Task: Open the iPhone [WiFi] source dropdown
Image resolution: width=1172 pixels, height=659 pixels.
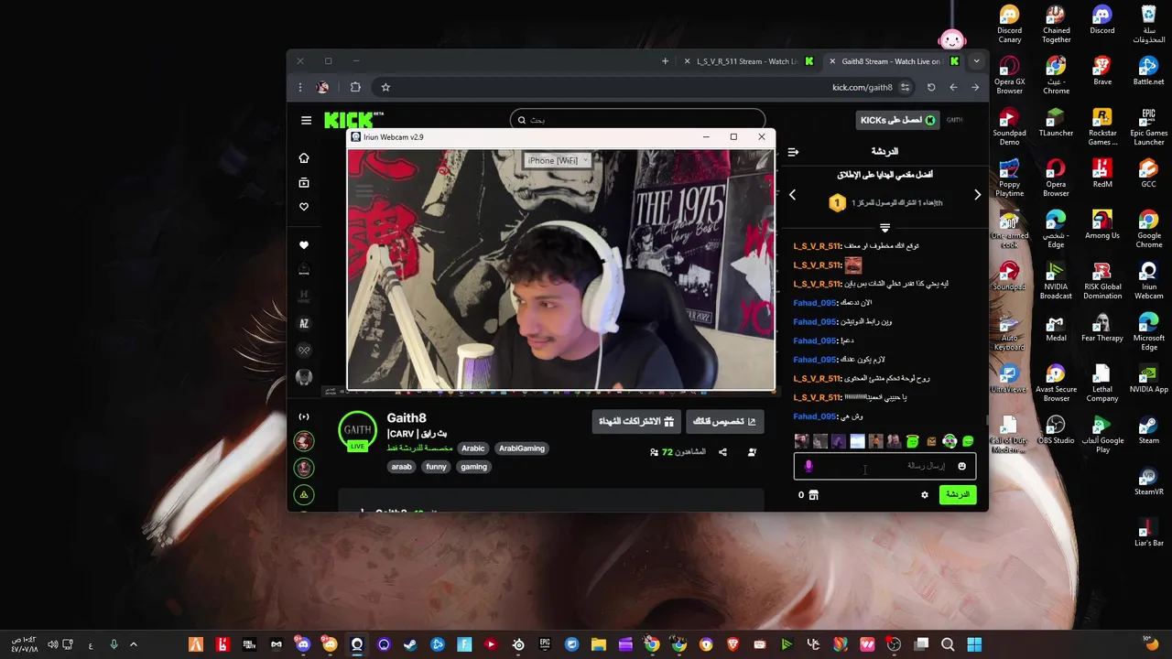Action: (x=558, y=160)
